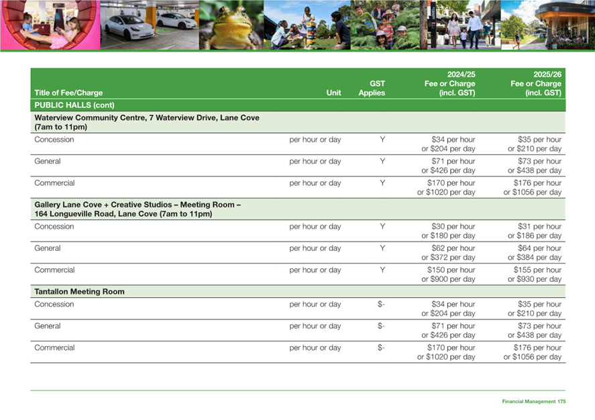Click '$30 per hour or $180 per day'

pyautogui.click(x=448, y=231)
